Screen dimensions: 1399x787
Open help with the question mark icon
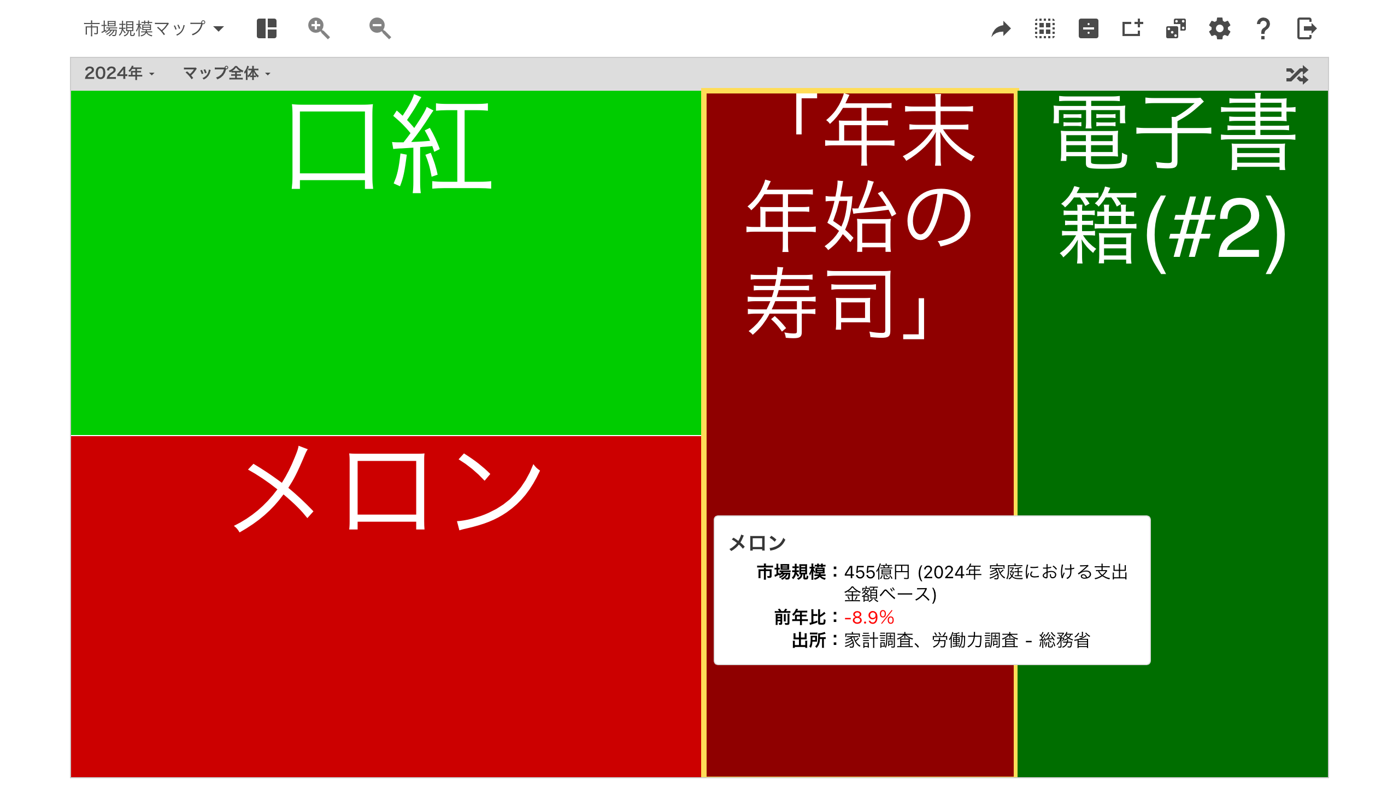point(1263,28)
